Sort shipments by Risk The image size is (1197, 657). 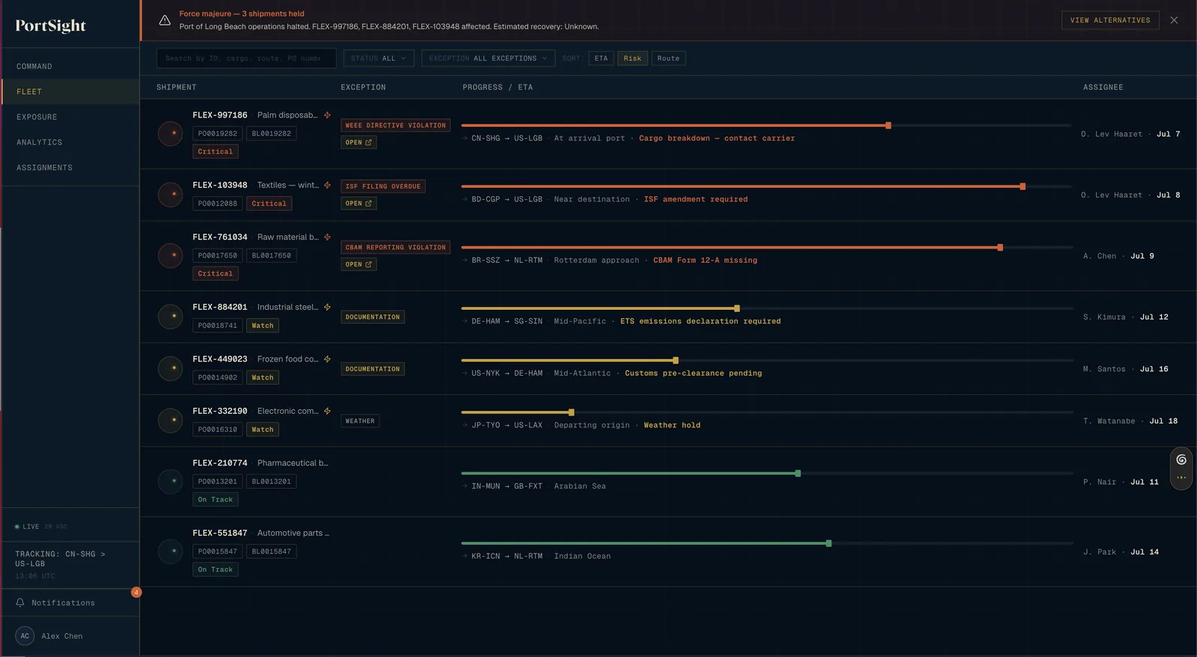(x=633, y=58)
